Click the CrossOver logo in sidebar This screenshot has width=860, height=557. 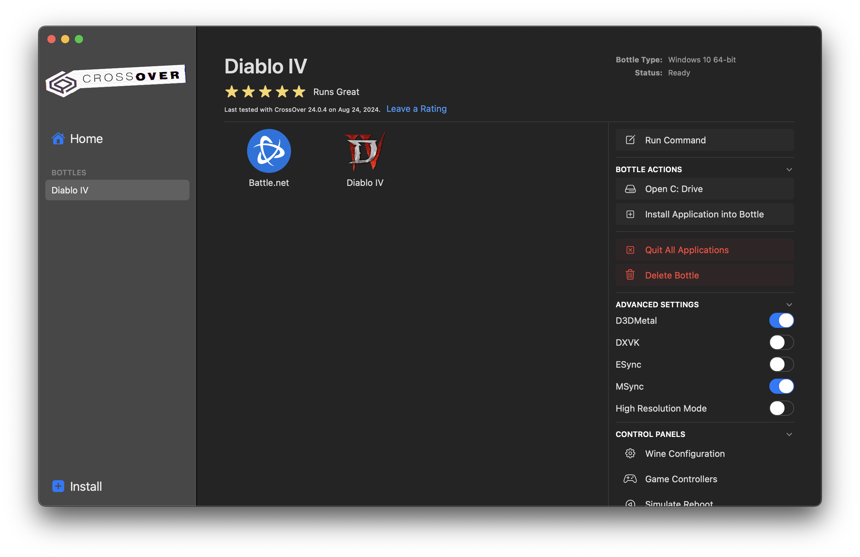coord(116,80)
